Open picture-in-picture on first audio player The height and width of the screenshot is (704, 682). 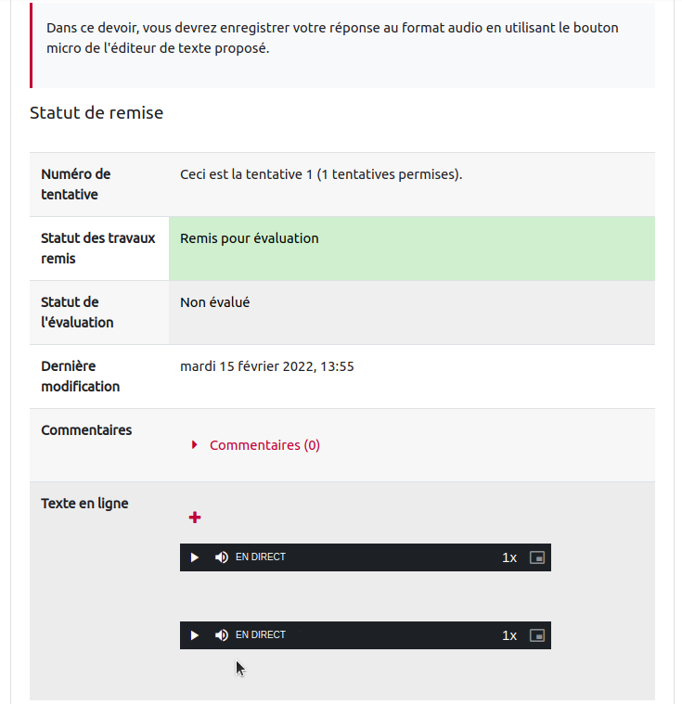click(536, 557)
